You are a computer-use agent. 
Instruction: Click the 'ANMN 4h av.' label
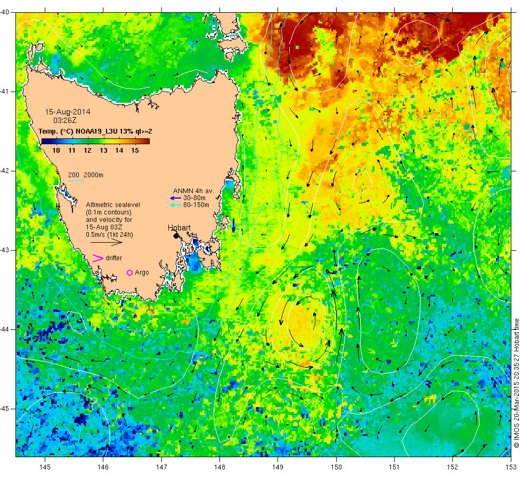(193, 191)
